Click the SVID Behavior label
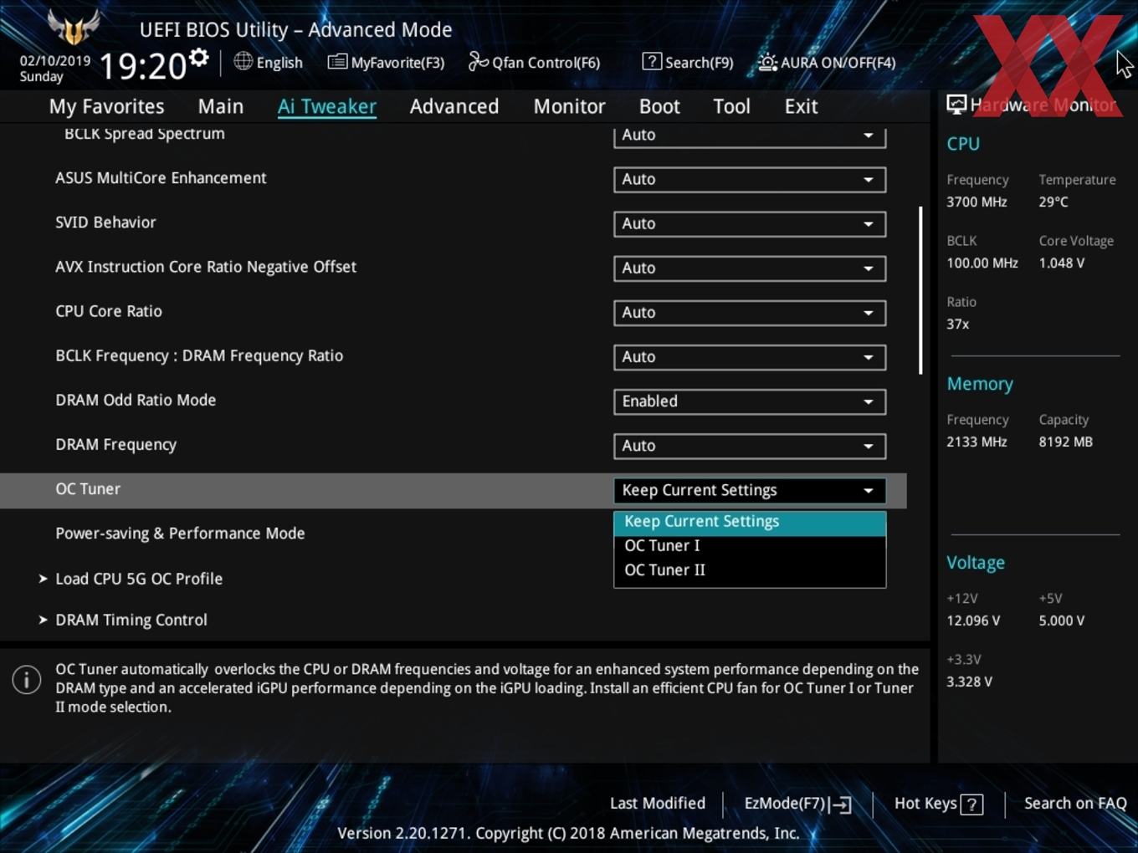Image resolution: width=1138 pixels, height=853 pixels. (x=105, y=222)
